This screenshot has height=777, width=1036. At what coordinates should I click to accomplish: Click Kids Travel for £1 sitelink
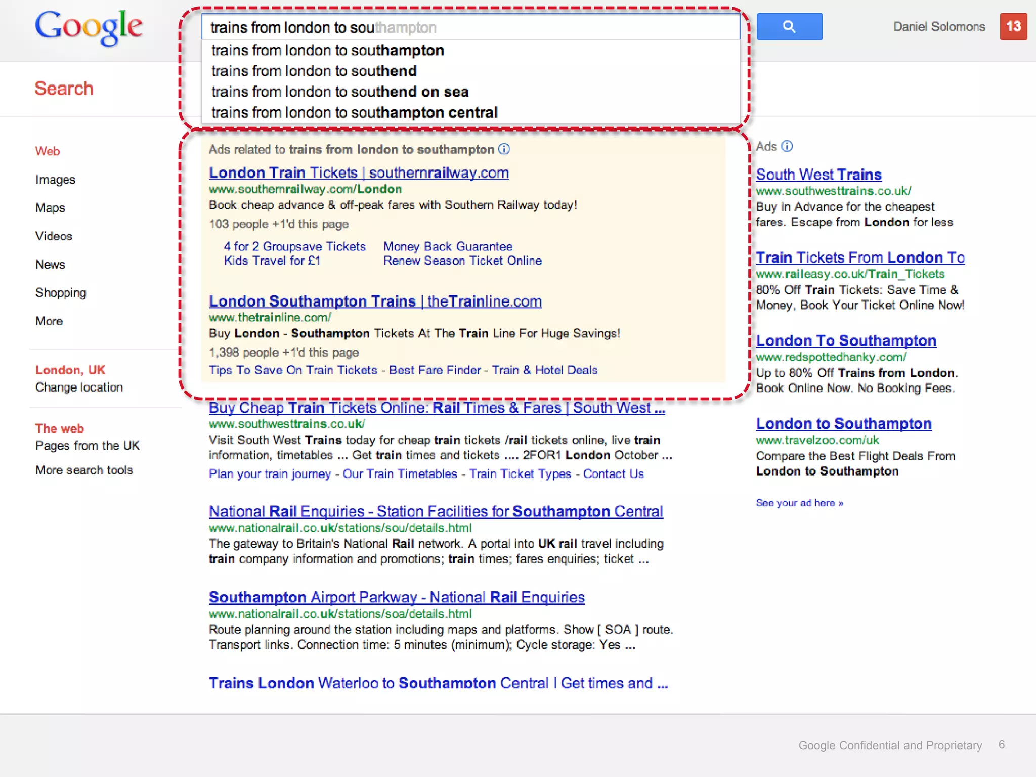tap(272, 261)
